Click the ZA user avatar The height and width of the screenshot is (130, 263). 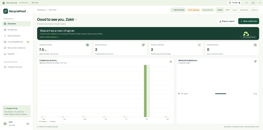point(5,124)
